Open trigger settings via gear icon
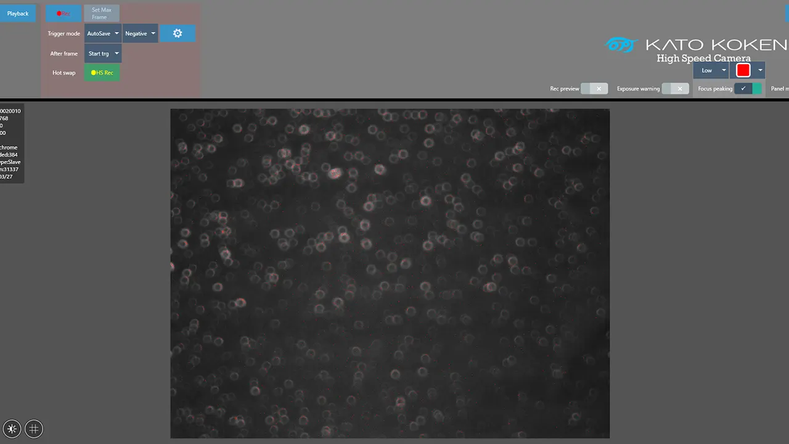Image resolution: width=789 pixels, height=444 pixels. click(178, 33)
